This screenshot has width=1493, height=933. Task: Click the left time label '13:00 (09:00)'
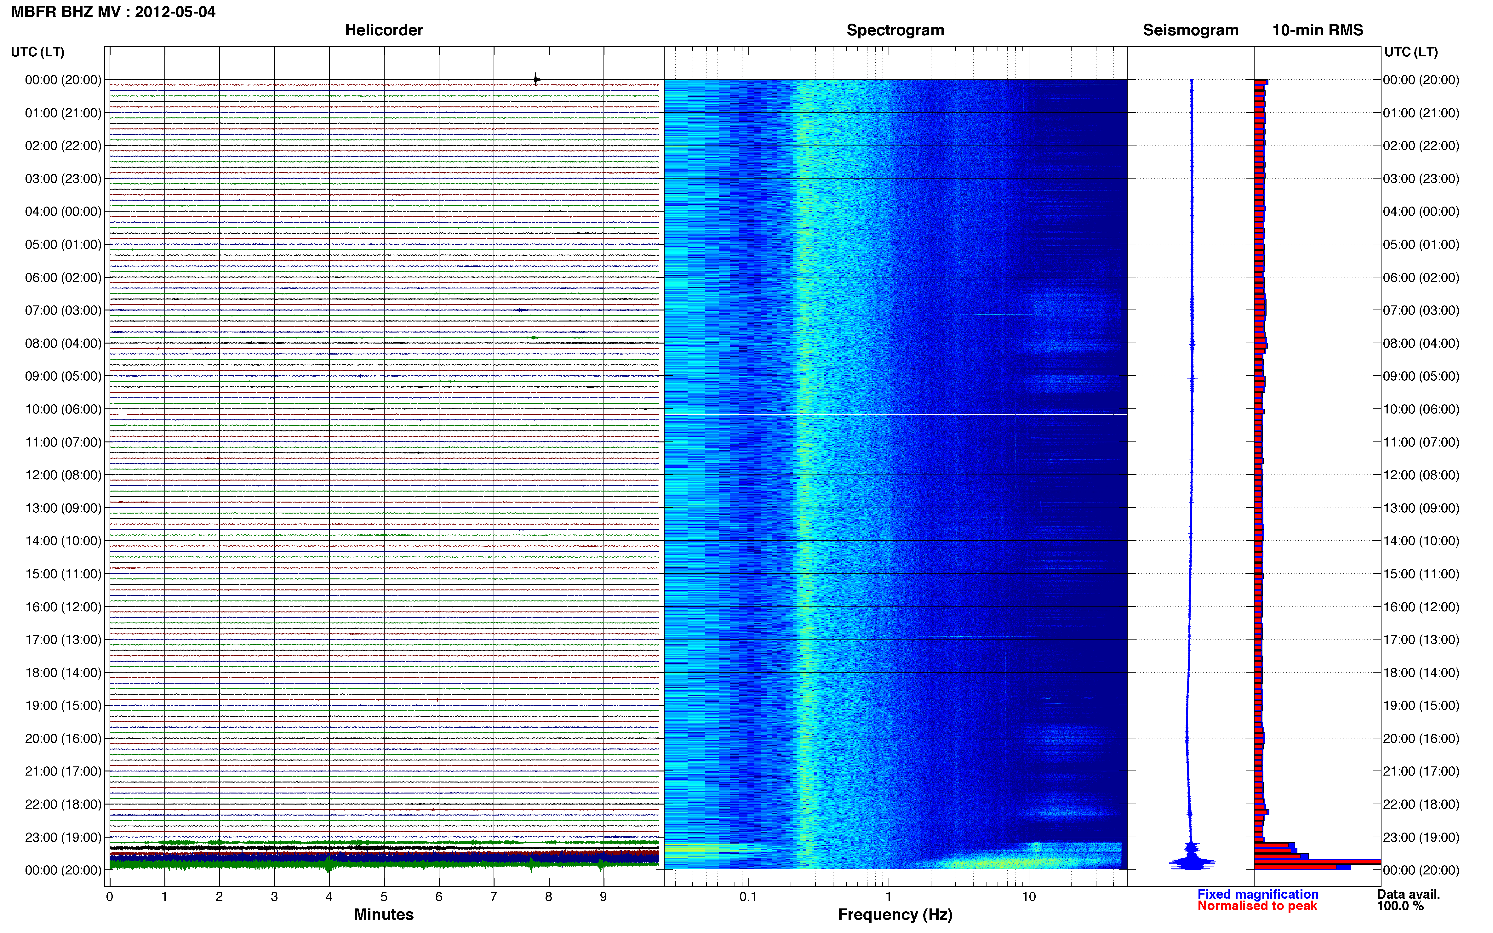[63, 508]
